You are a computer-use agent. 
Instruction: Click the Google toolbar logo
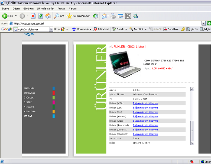[7, 29]
